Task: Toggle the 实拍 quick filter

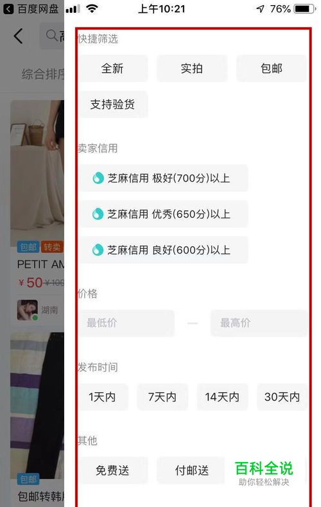Action: 192,68
